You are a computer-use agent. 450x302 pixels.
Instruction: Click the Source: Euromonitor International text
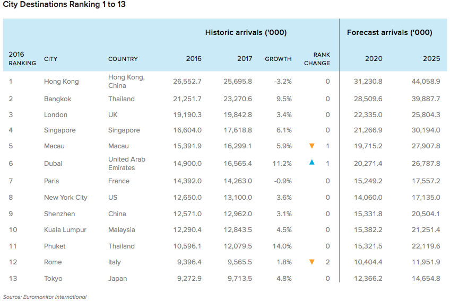coord(45,297)
